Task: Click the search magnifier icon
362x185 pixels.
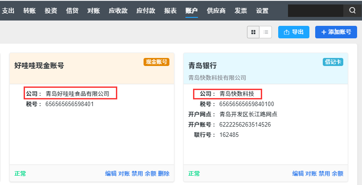Action: pos(352,11)
